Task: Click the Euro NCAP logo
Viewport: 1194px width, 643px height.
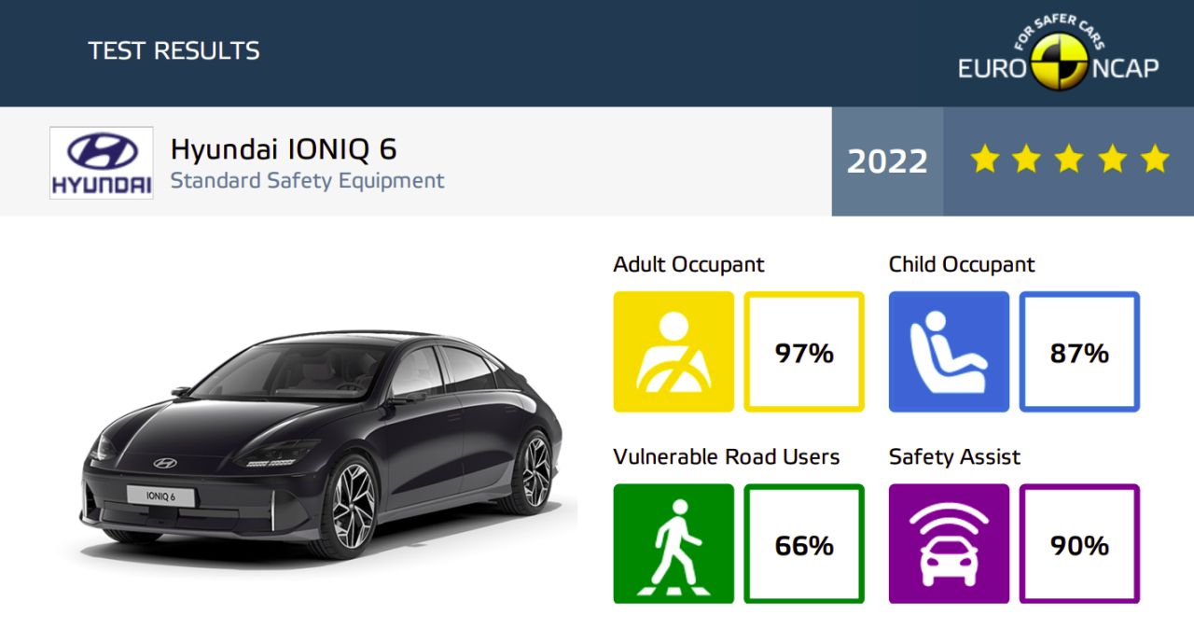Action: (1058, 54)
